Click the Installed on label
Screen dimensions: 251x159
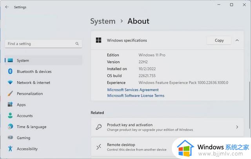[117, 69]
